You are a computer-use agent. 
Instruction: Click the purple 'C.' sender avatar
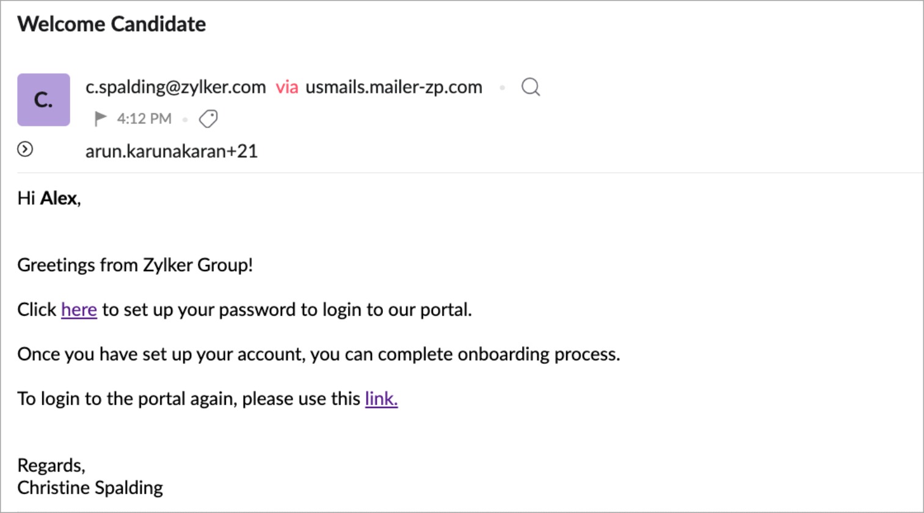pos(43,100)
